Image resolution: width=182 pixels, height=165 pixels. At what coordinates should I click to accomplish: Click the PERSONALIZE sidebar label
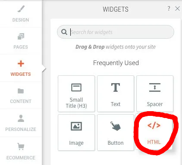pos(21,129)
